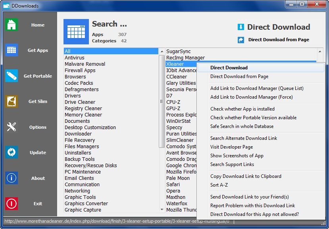Screen dimensions: 329x229
Task: Click category list scrollbar up arrow
Action: [x=162, y=52]
